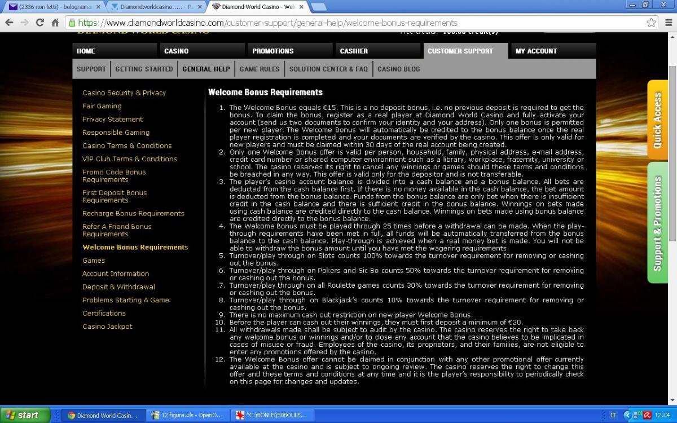677x423 pixels.
Task: Open the CASHIER navigation tab
Action: click(379, 51)
